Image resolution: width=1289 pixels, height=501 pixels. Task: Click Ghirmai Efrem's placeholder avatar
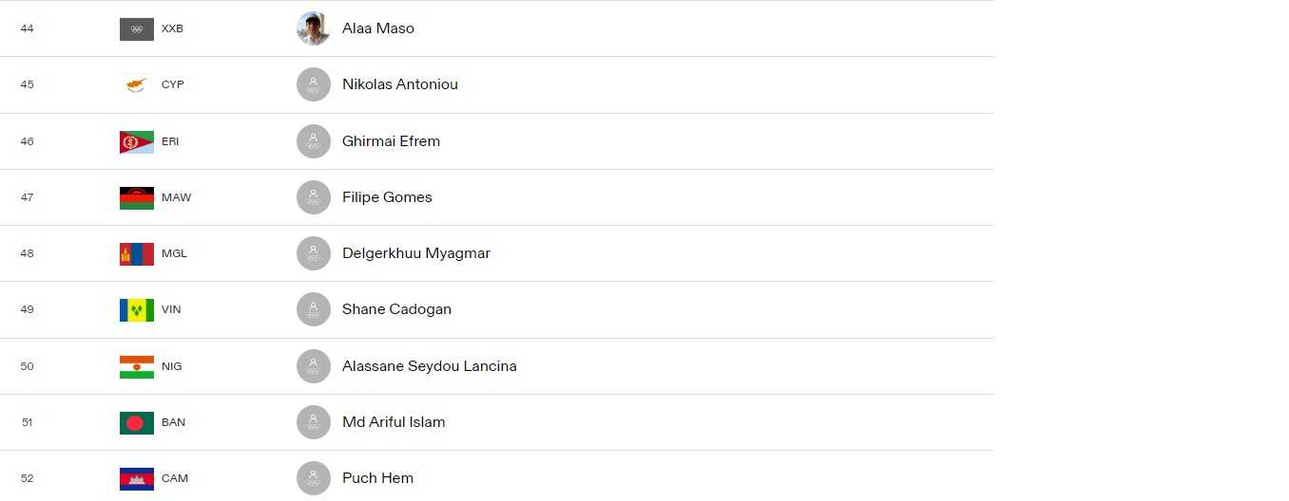(314, 141)
